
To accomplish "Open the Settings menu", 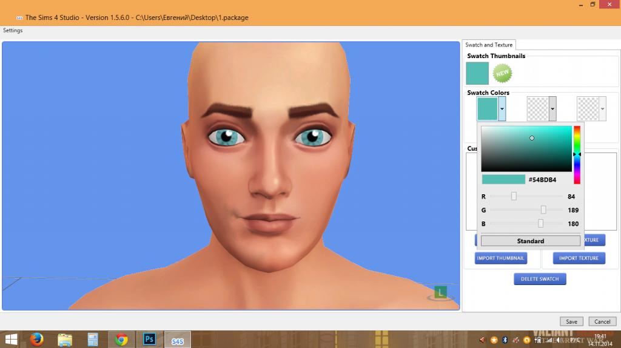I will (x=13, y=30).
